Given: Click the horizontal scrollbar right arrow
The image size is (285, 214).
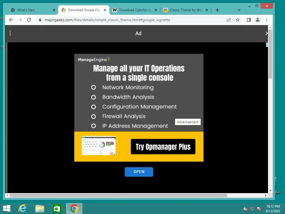Looking at the screenshot, I should click(x=266, y=195).
